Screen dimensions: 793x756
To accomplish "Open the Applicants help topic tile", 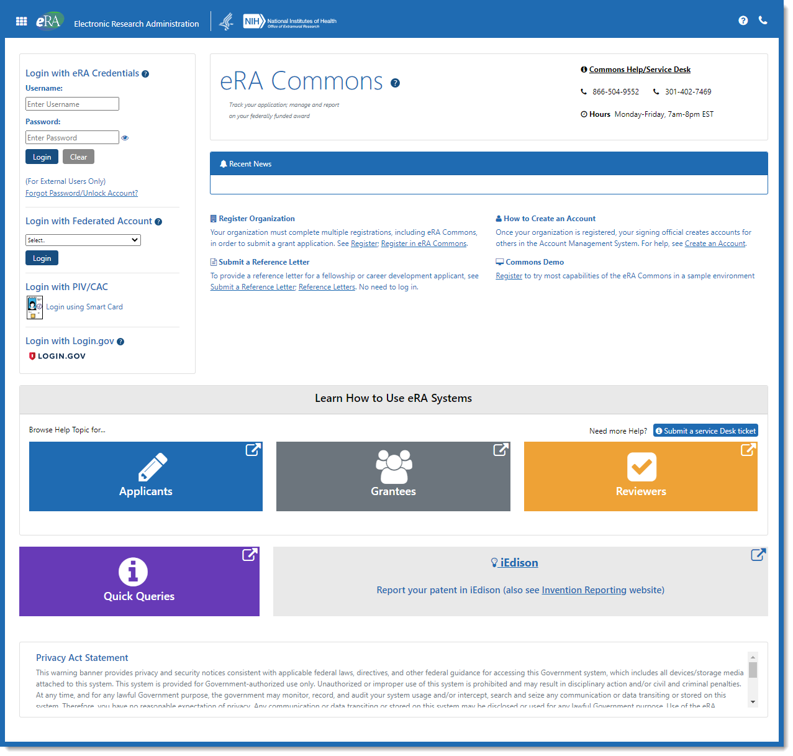I will click(x=146, y=476).
